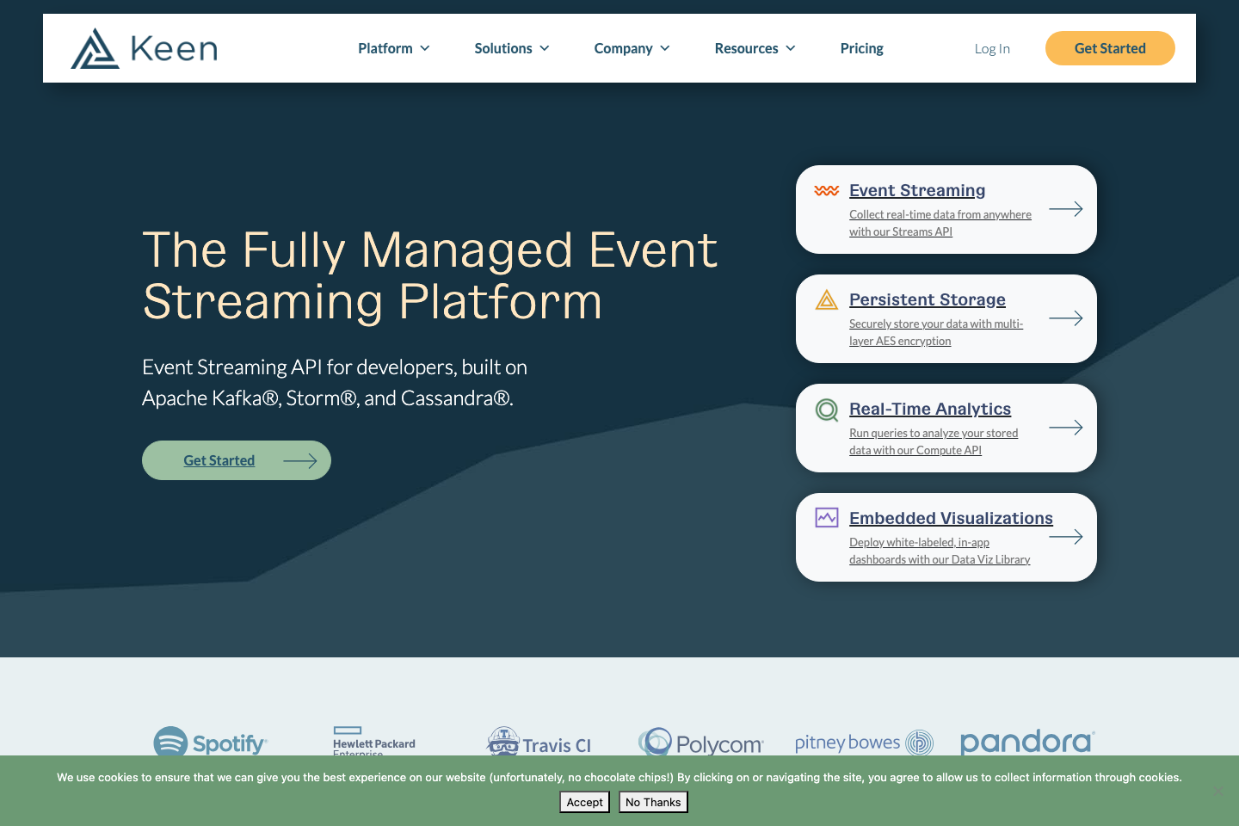Select the Real-Time Analytics magnifier icon

pos(826,410)
